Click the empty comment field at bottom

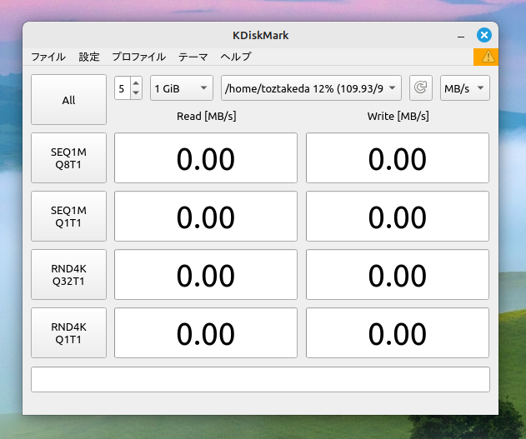tap(260, 379)
